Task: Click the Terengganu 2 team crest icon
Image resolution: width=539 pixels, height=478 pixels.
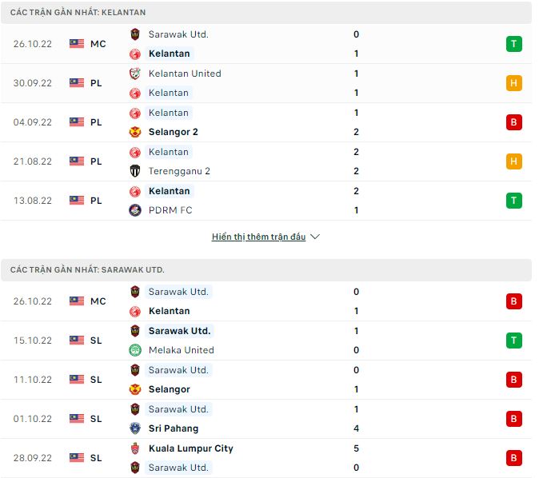Action: (134, 171)
